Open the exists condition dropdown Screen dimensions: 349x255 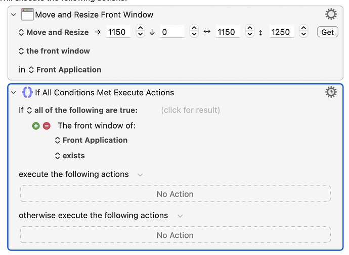[x=70, y=156]
